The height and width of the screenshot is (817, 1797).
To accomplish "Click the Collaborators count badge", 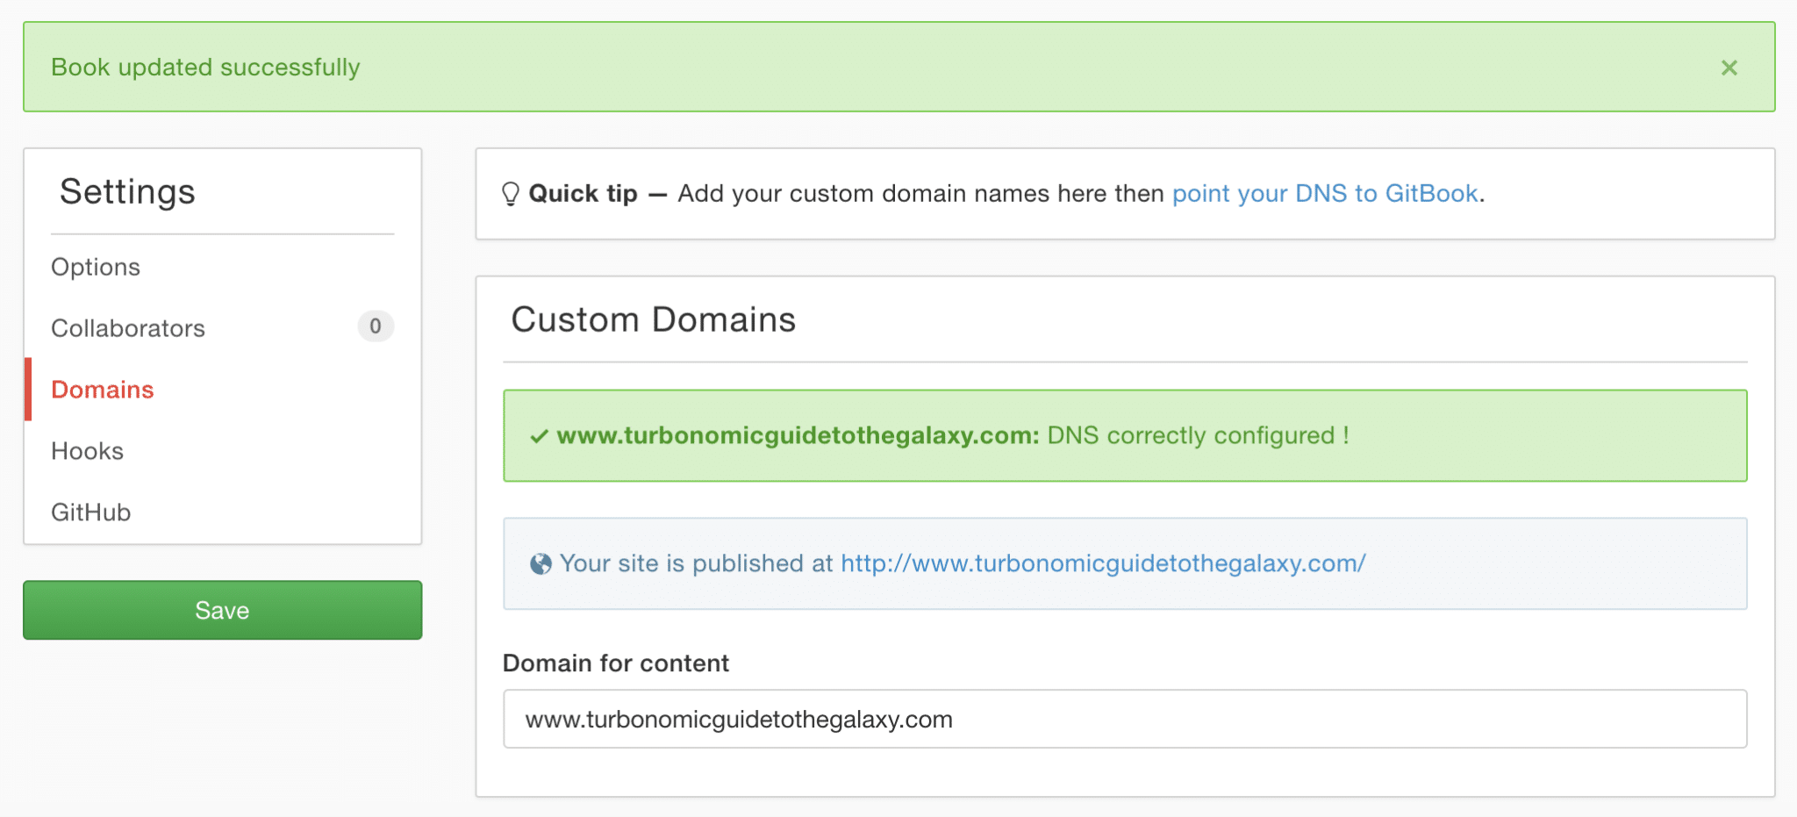I will coord(375,326).
